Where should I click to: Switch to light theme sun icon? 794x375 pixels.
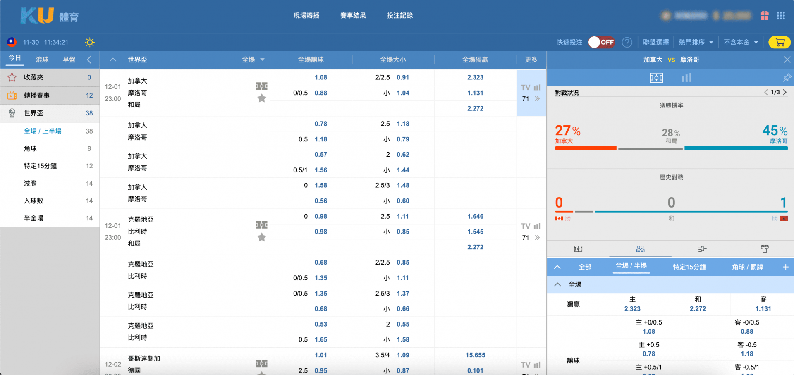[x=90, y=42]
